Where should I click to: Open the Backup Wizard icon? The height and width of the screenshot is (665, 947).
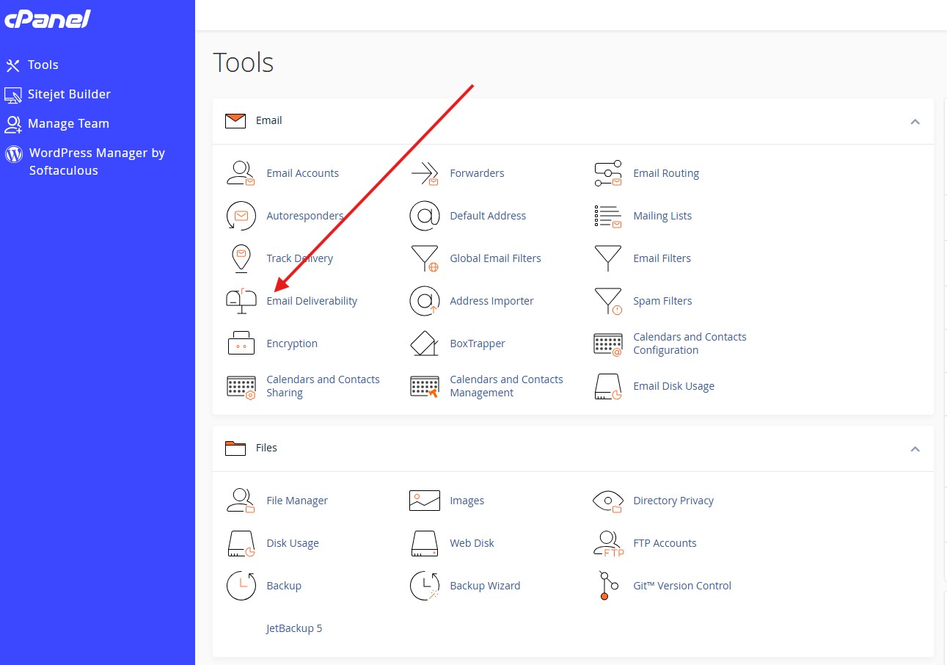424,586
